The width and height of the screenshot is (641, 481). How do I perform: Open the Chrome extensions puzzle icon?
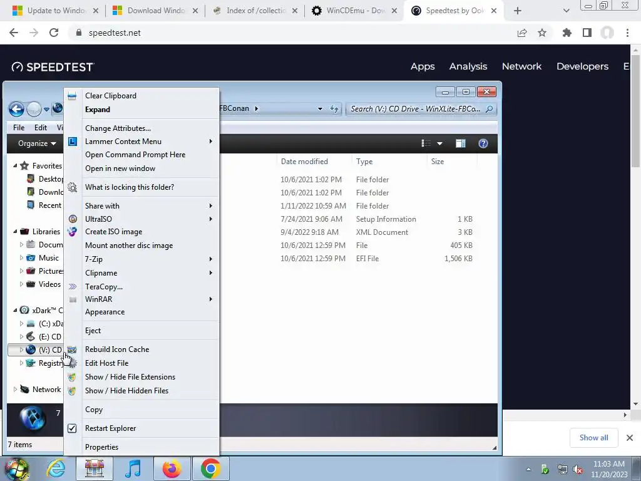(x=567, y=33)
